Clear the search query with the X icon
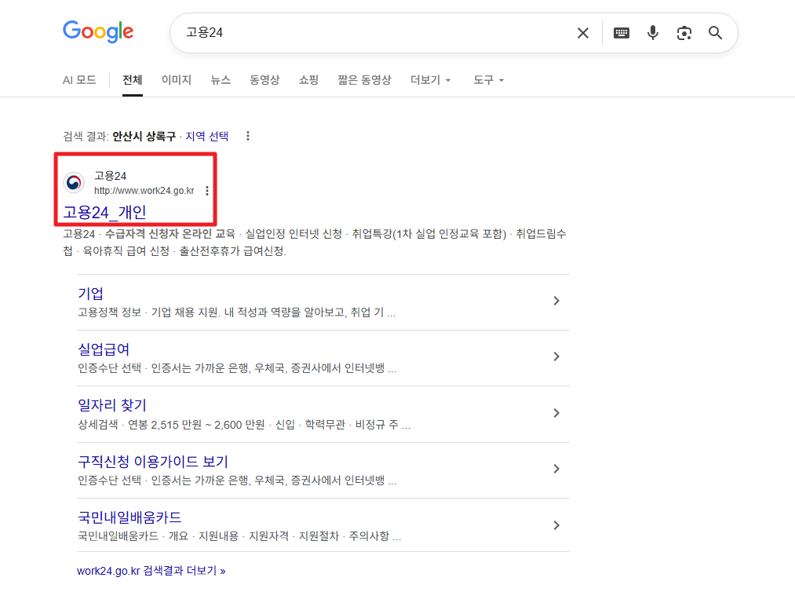 [582, 32]
